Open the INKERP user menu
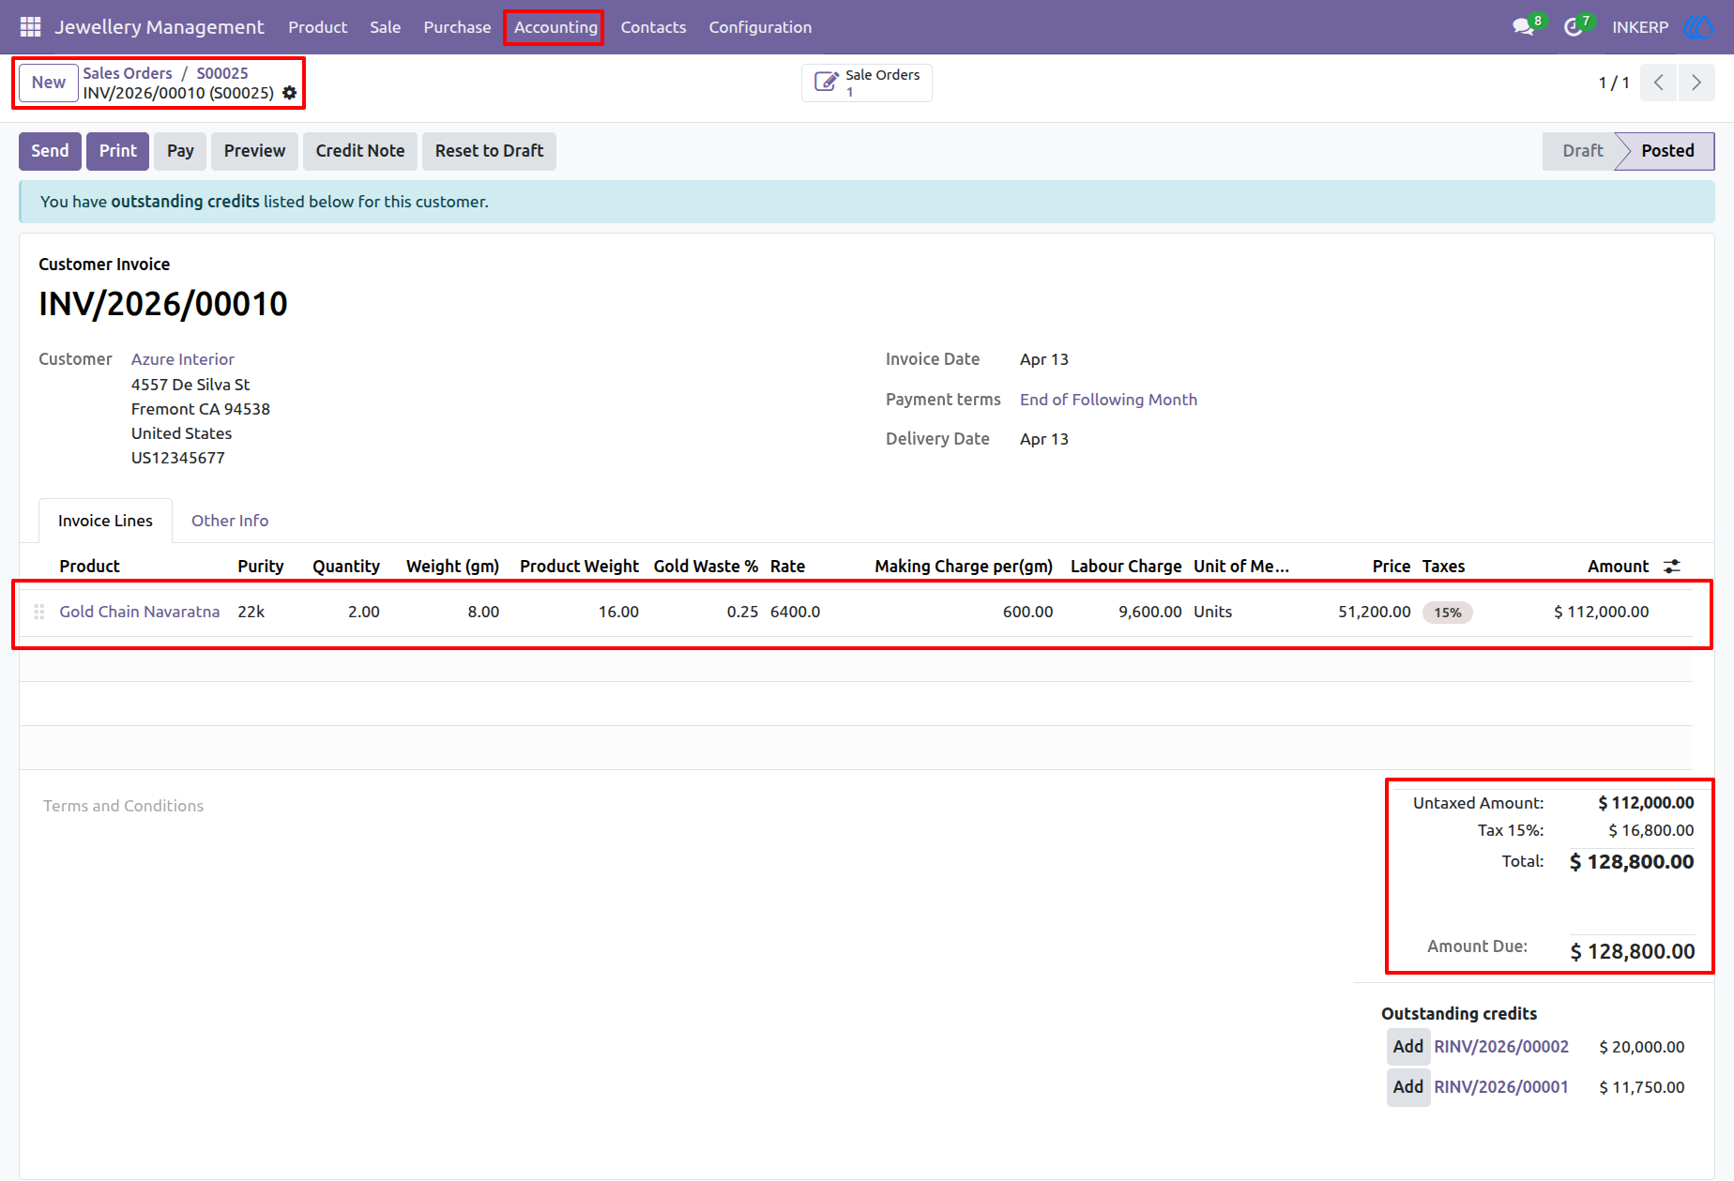This screenshot has width=1734, height=1181. tap(1640, 27)
